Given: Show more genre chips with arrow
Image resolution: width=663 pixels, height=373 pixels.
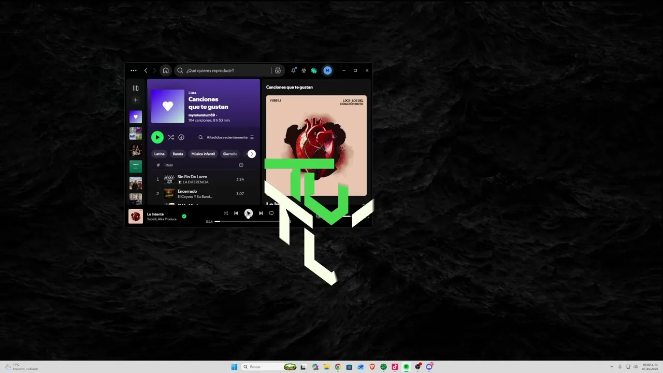Looking at the screenshot, I should (x=251, y=154).
